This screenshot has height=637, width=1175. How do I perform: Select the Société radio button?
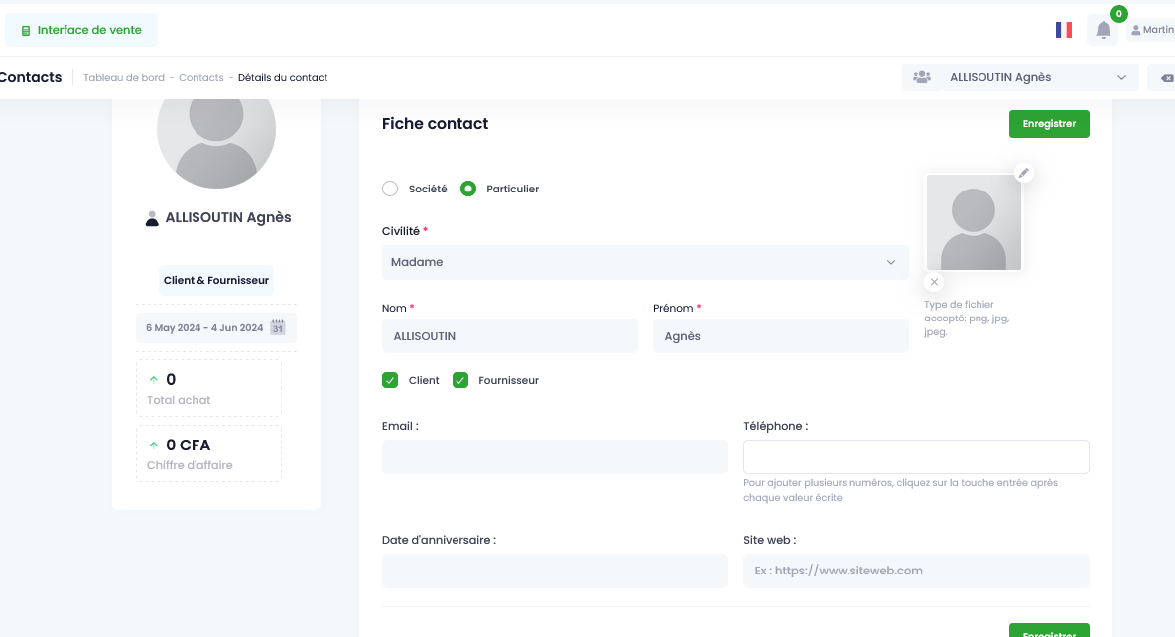[x=390, y=189]
